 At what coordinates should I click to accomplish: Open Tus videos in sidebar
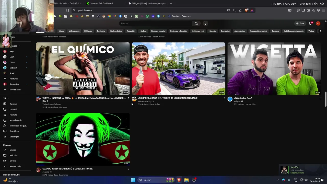click(14, 131)
